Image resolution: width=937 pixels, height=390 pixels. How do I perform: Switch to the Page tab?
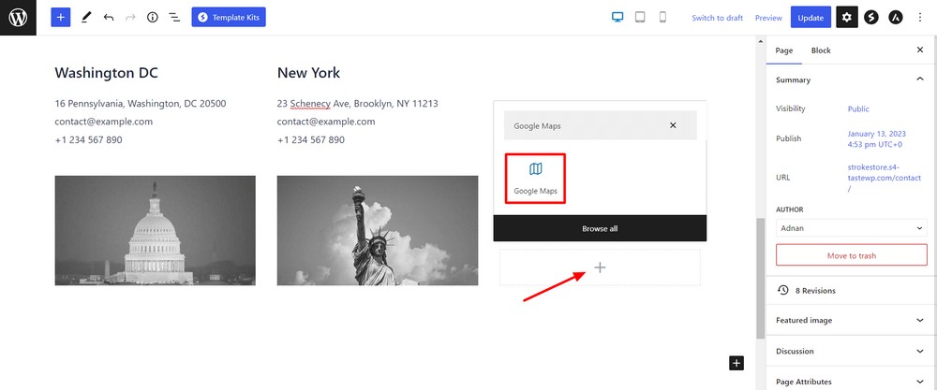click(x=783, y=51)
